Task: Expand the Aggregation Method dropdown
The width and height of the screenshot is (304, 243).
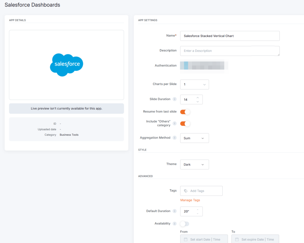Action: pyautogui.click(x=194, y=138)
